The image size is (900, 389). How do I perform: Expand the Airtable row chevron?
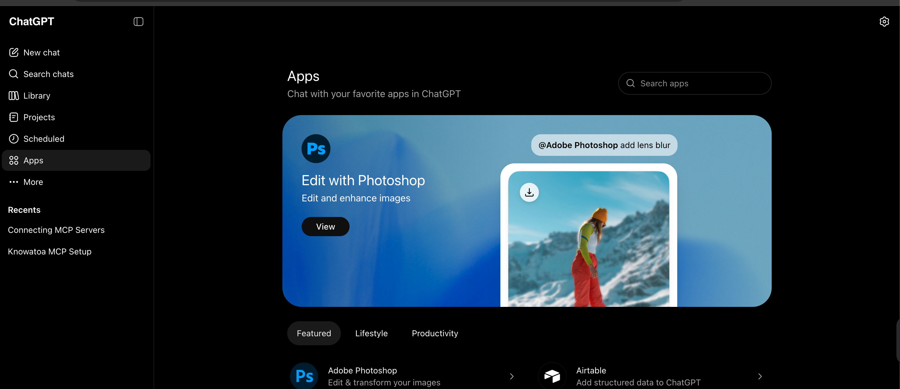tap(760, 376)
